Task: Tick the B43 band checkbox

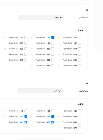Action: (53, 66)
